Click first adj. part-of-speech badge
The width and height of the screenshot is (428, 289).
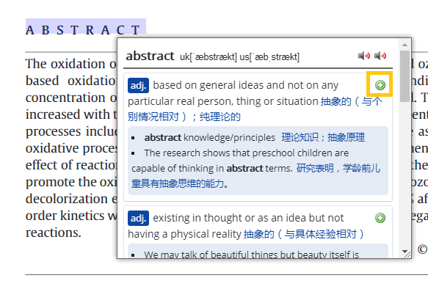point(138,86)
